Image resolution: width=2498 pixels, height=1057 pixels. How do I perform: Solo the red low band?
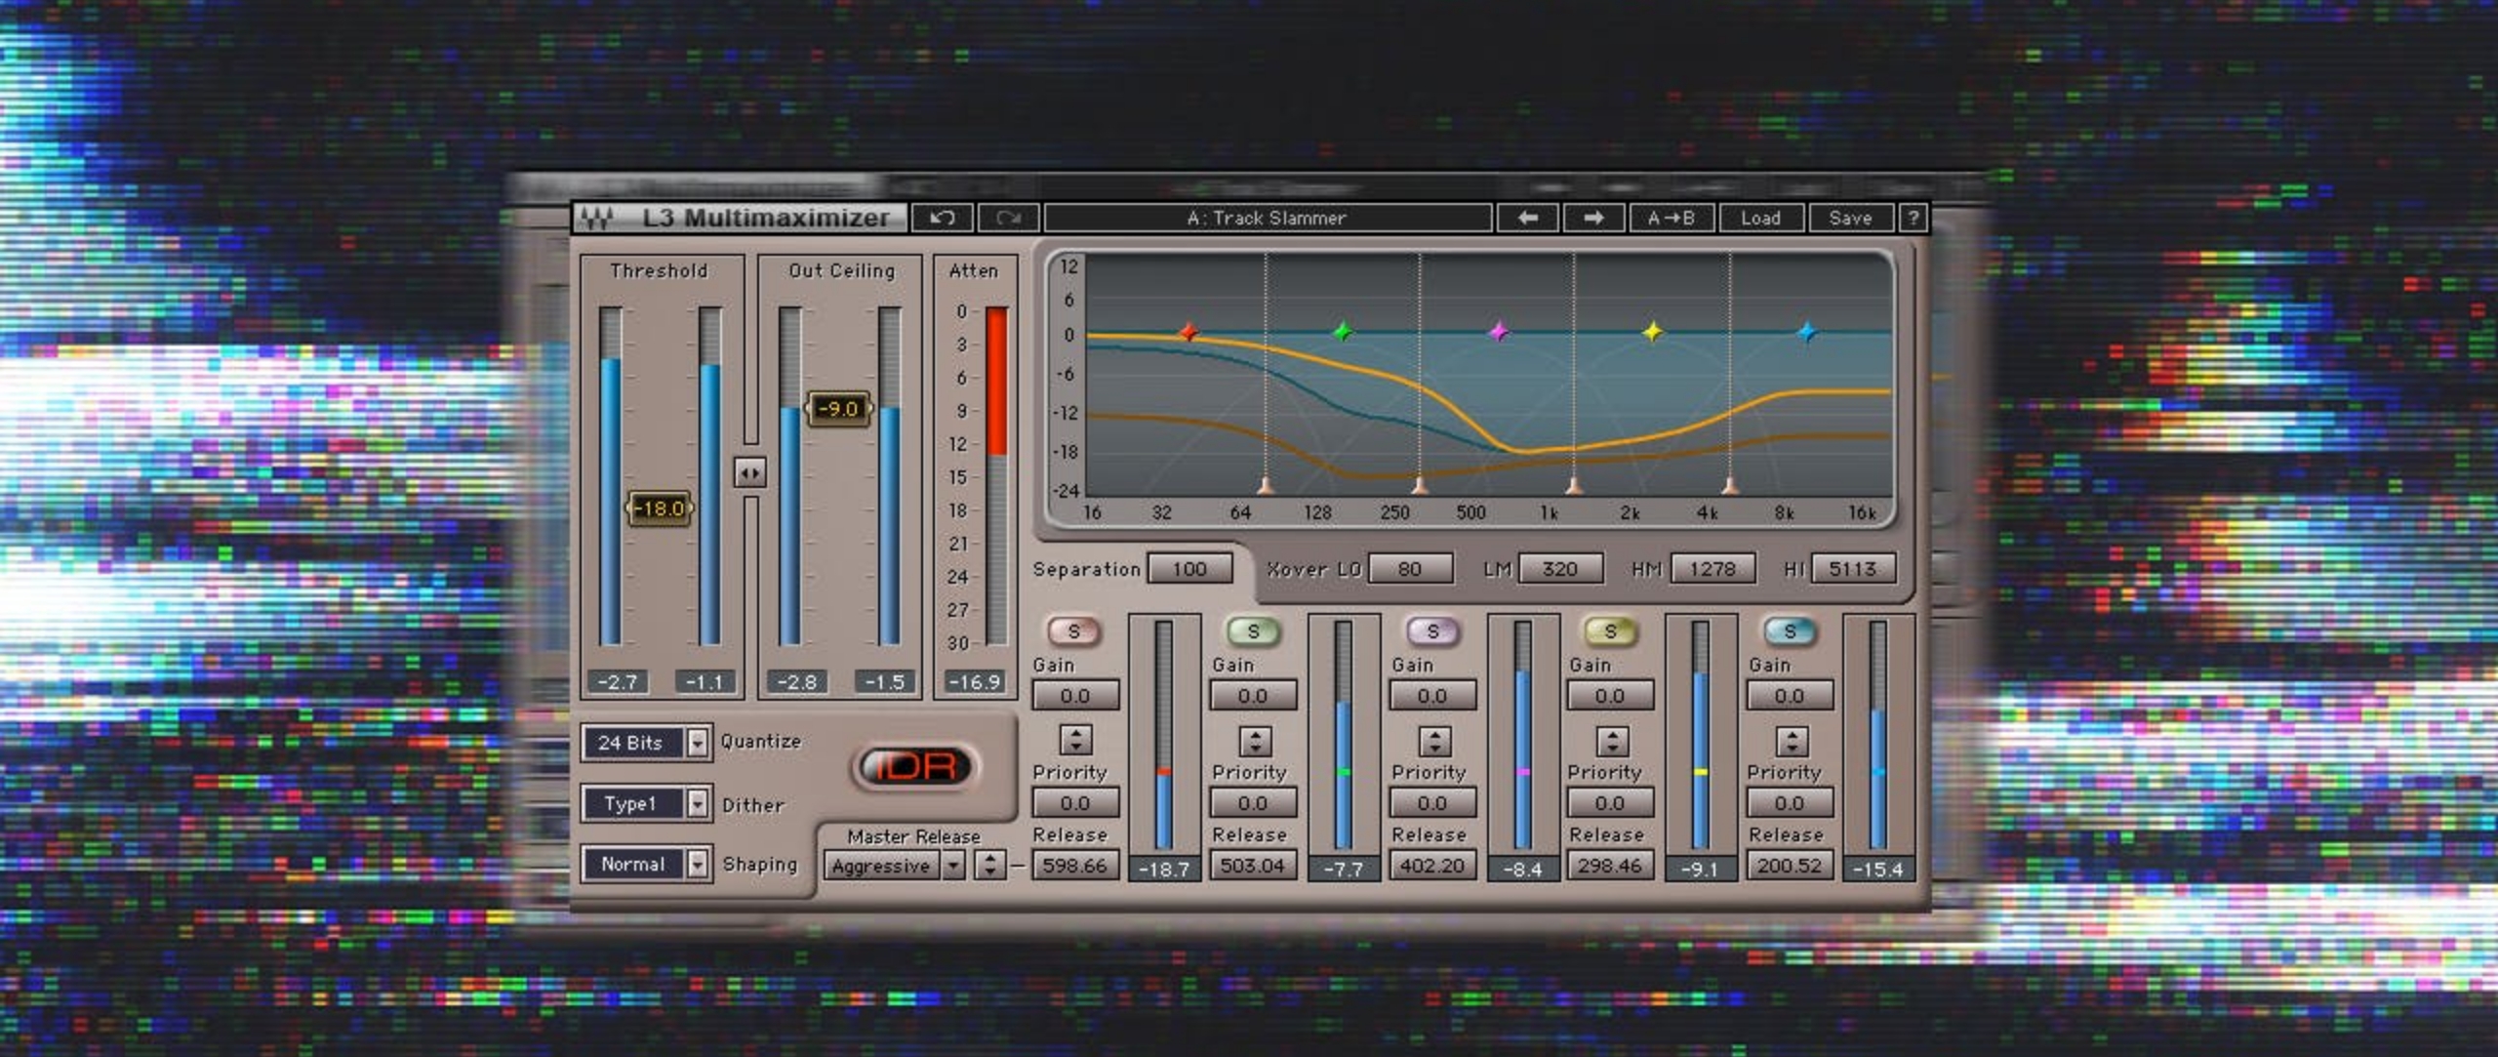point(1073,631)
